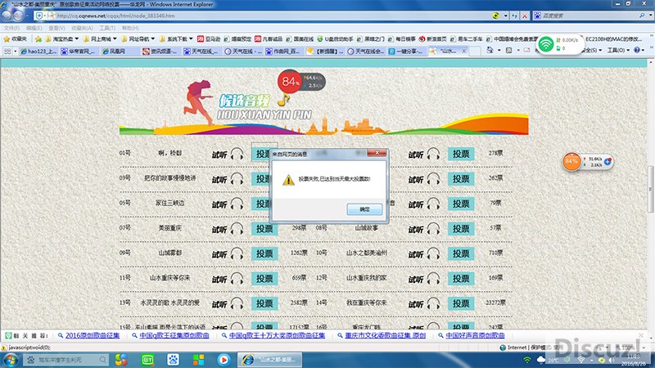
Task: Open the 2016原创歌曲征集 recommended link
Action: [93, 335]
